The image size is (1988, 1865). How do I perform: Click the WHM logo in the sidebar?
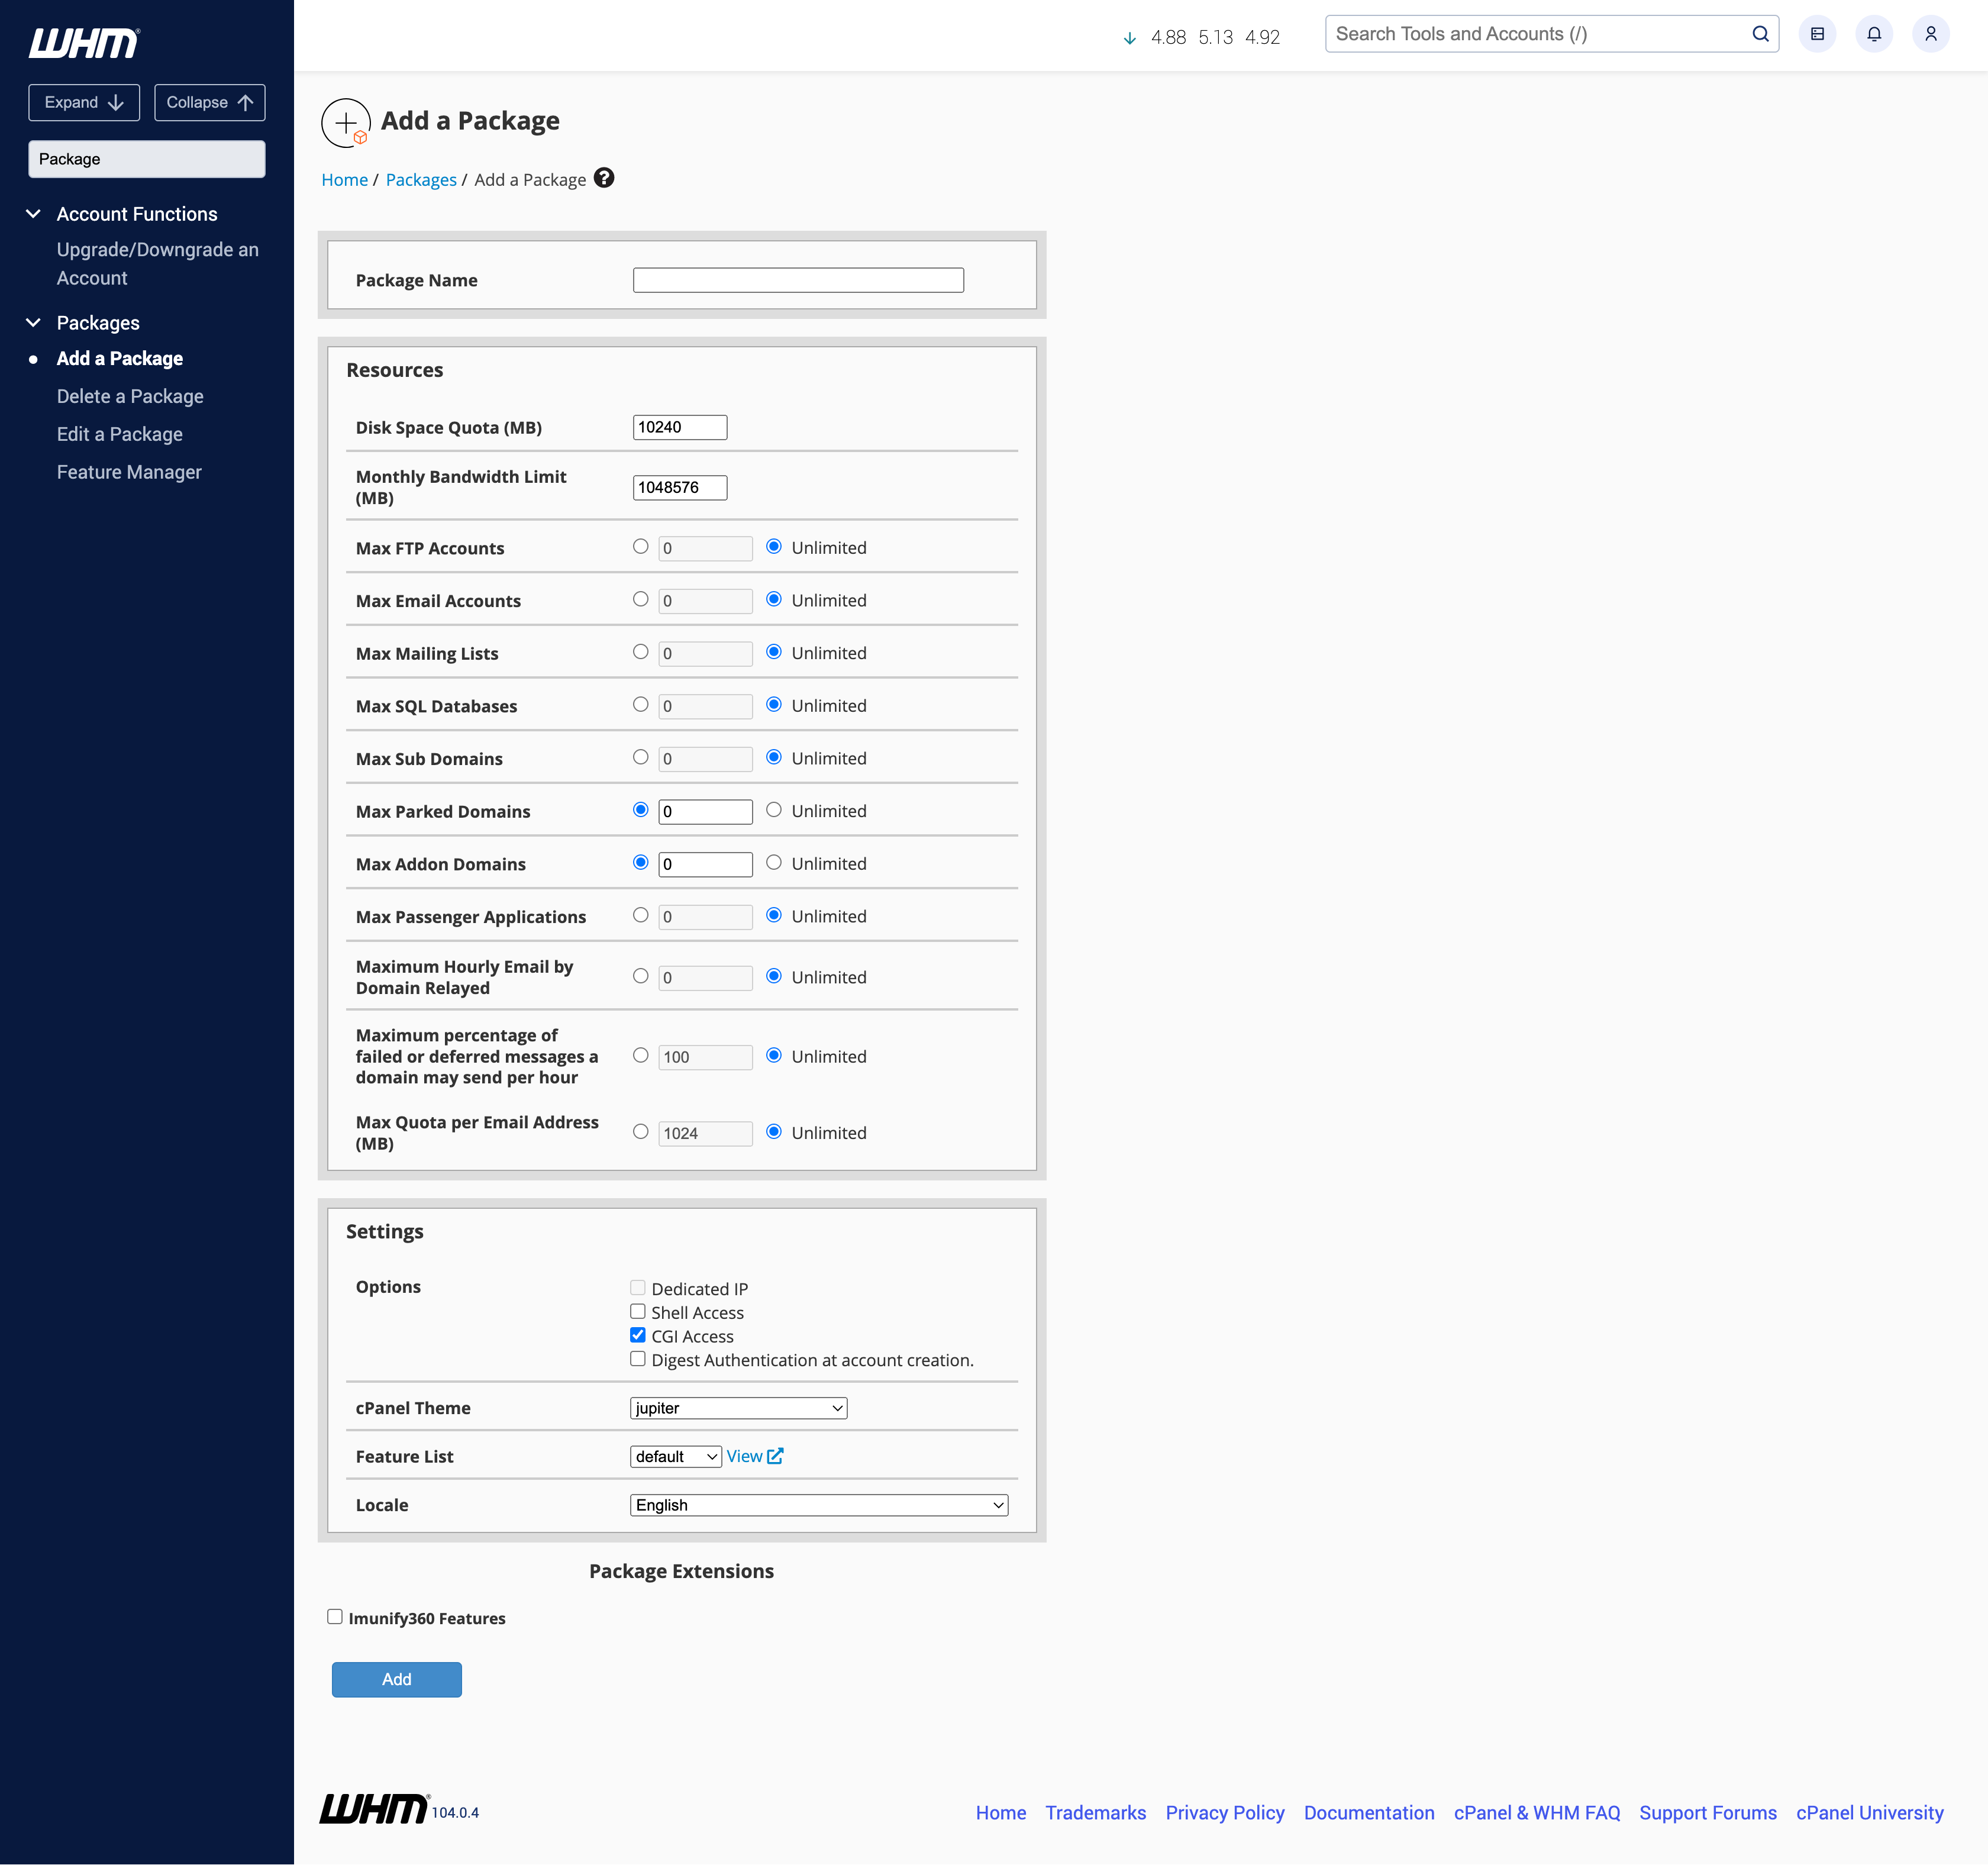[x=84, y=43]
